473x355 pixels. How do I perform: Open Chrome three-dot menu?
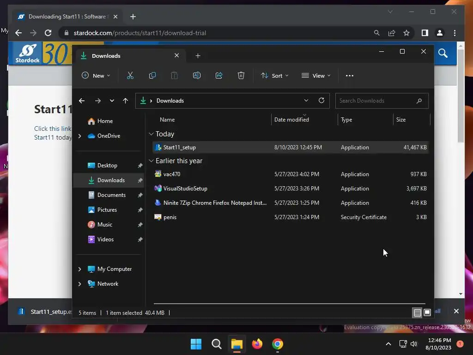(455, 33)
